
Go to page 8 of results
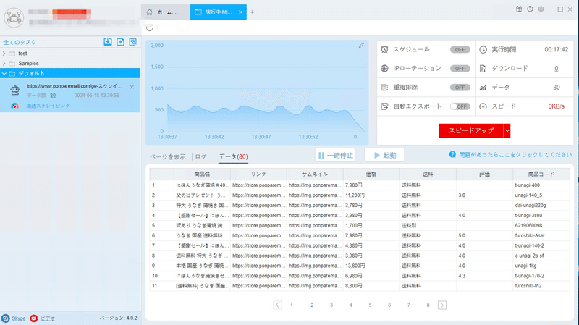point(428,305)
